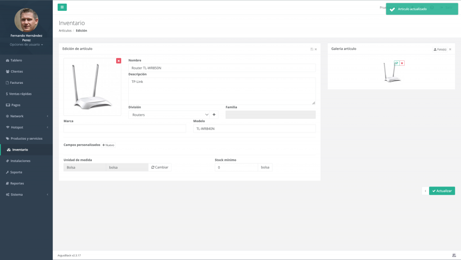Click the Edición breadcrumb text

click(x=81, y=31)
